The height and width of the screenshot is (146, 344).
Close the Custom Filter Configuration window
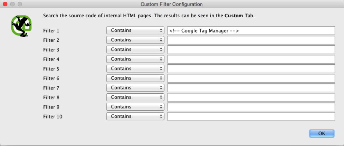5,4
